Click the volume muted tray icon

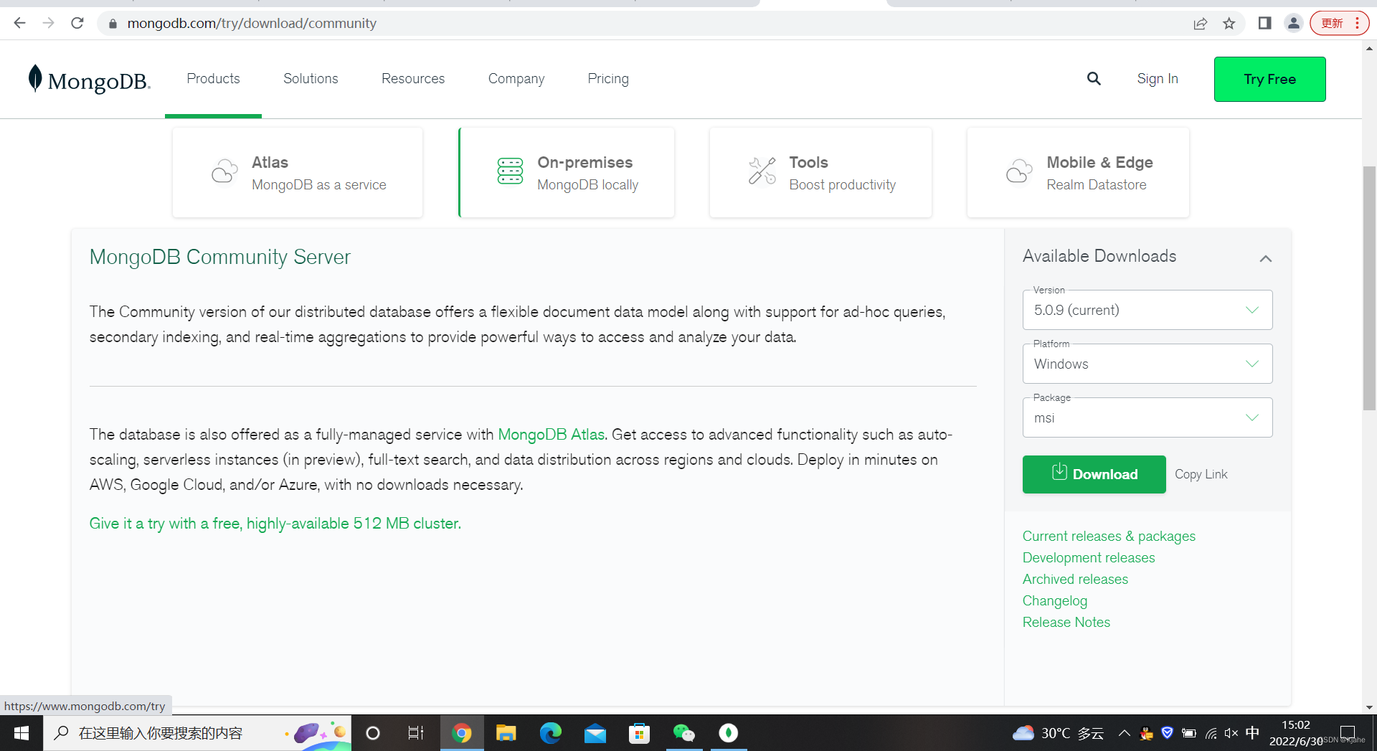pos(1231,733)
